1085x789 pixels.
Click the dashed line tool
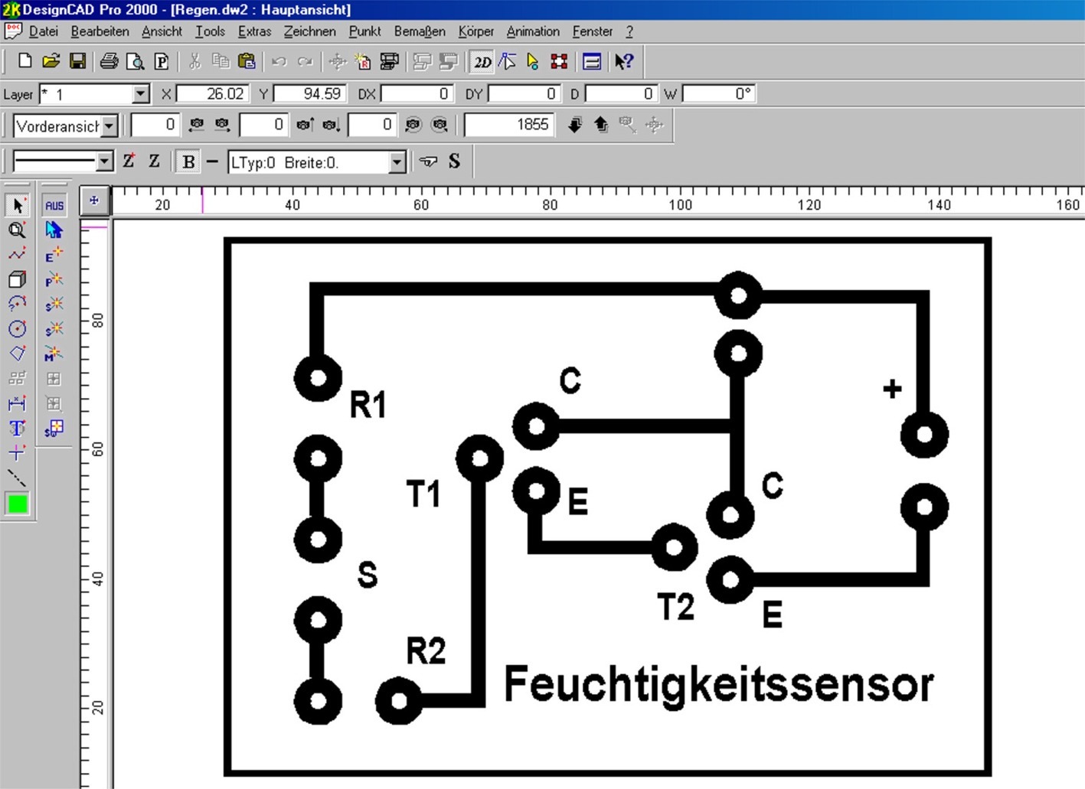(17, 478)
